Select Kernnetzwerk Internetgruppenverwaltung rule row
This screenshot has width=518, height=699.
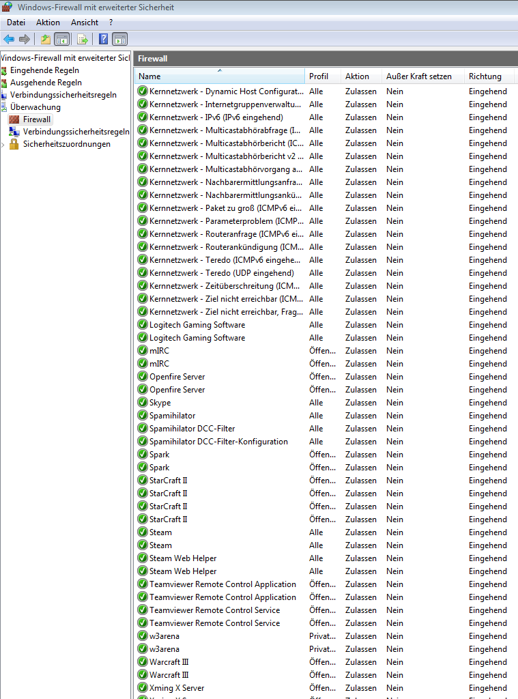(225, 104)
